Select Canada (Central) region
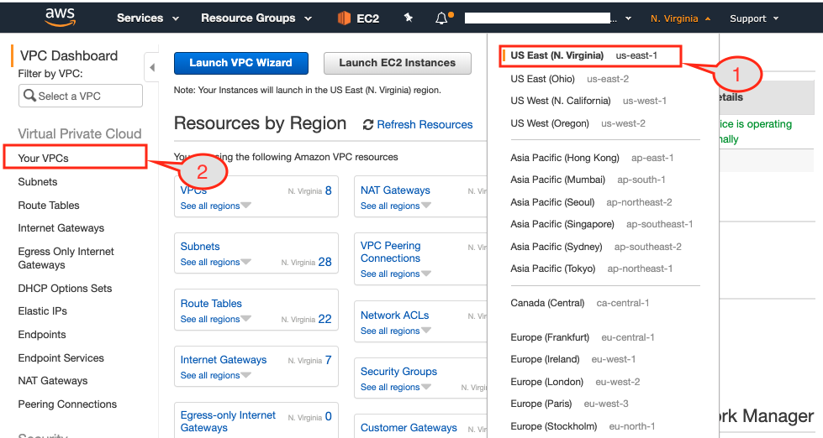Screen dimensions: 823x438 coord(580,303)
